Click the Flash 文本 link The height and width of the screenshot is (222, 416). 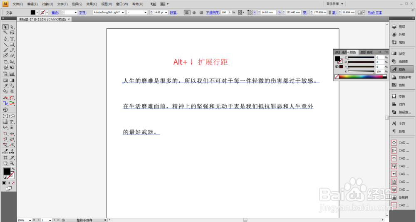pyautogui.click(x=375, y=12)
